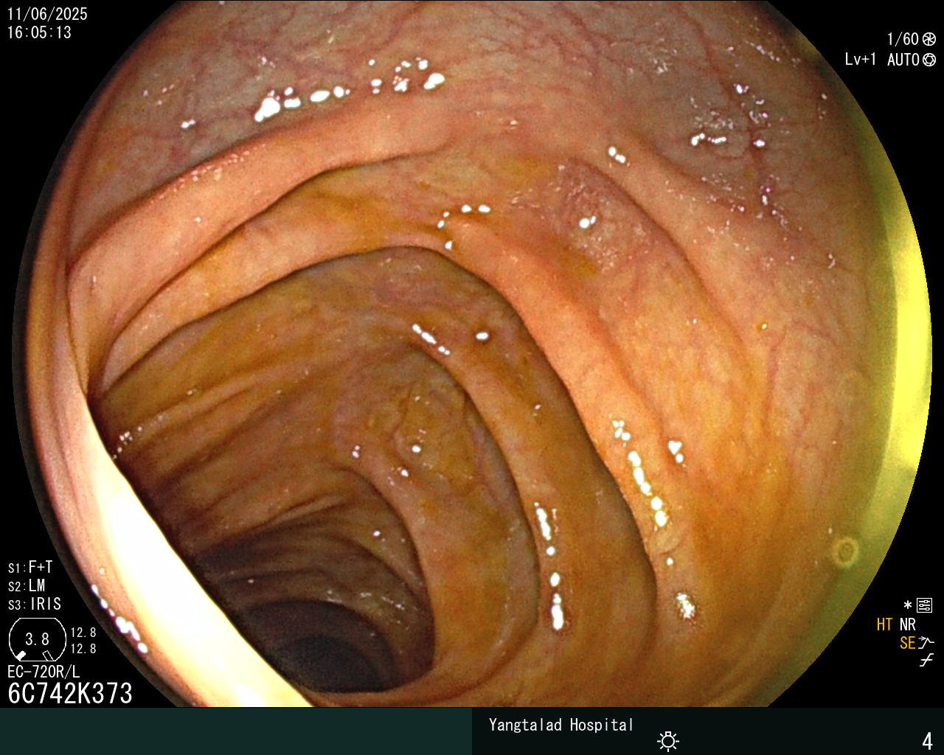Click the crossed step icon below SE

point(926,661)
